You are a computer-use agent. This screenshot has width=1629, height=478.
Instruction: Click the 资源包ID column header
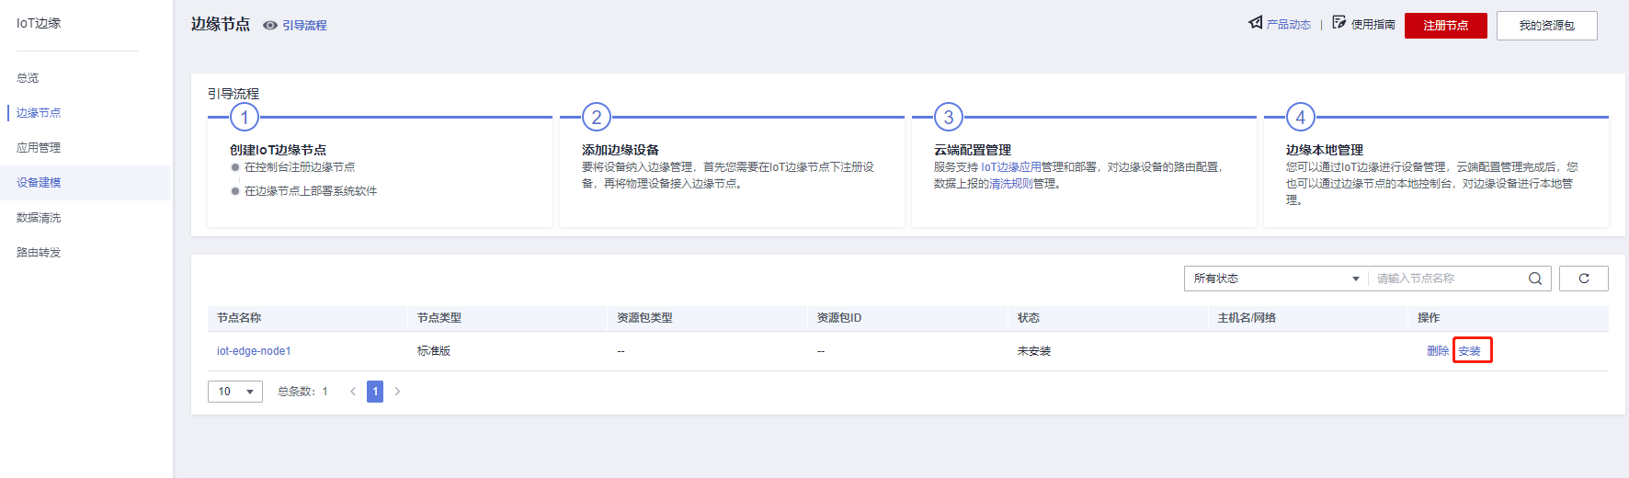[839, 318]
